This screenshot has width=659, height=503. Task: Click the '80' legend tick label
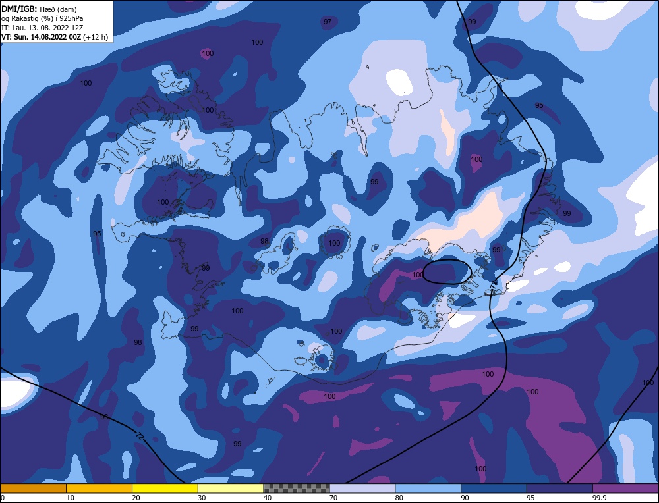(x=399, y=498)
